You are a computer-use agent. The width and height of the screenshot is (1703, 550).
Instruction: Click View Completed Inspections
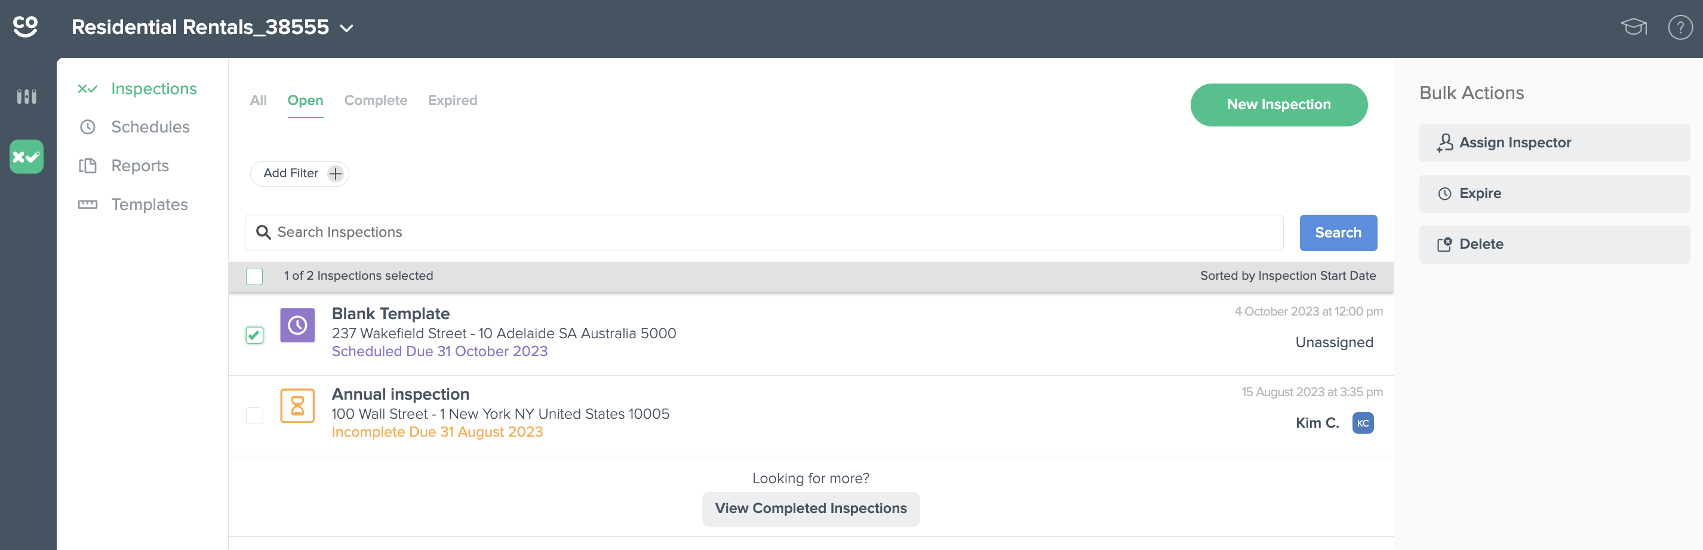[x=810, y=508]
